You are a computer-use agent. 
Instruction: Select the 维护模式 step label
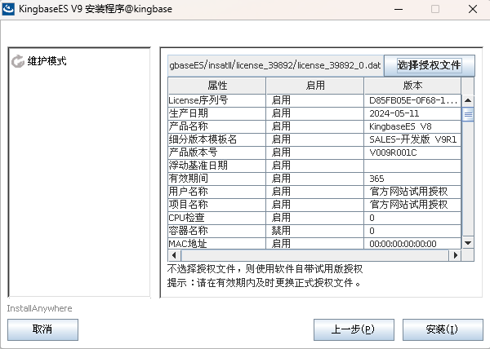click(47, 61)
